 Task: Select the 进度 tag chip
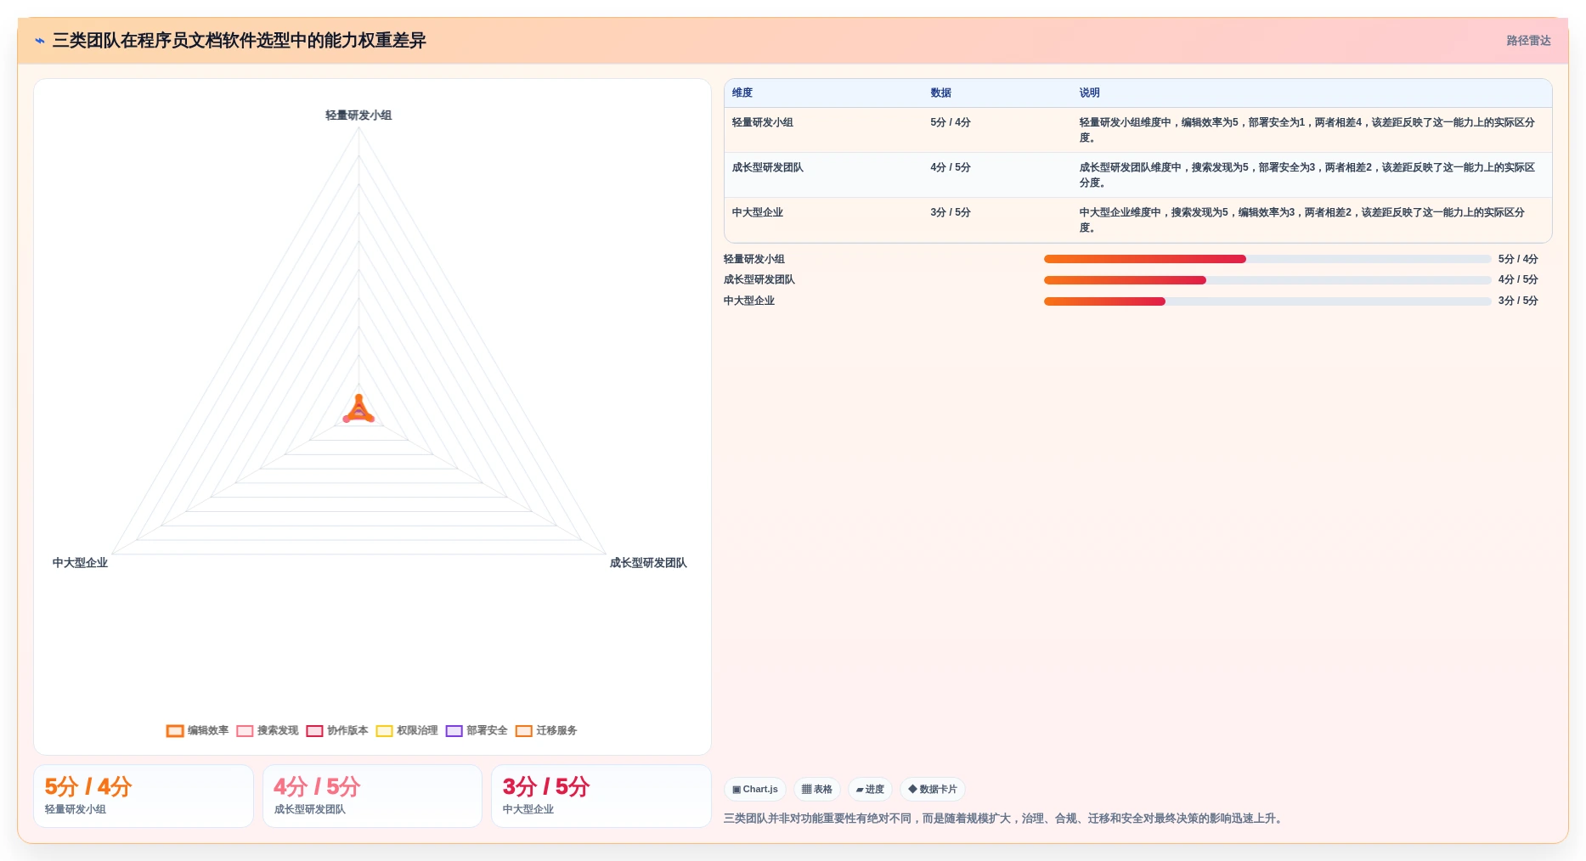870,789
